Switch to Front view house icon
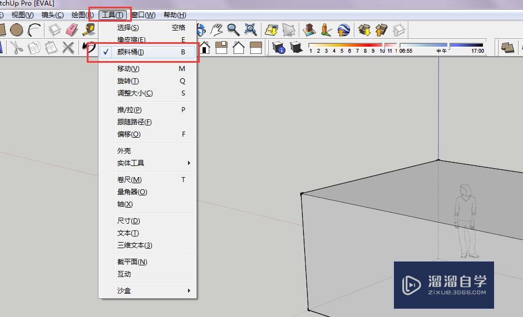This screenshot has height=317, width=523. coord(204,48)
